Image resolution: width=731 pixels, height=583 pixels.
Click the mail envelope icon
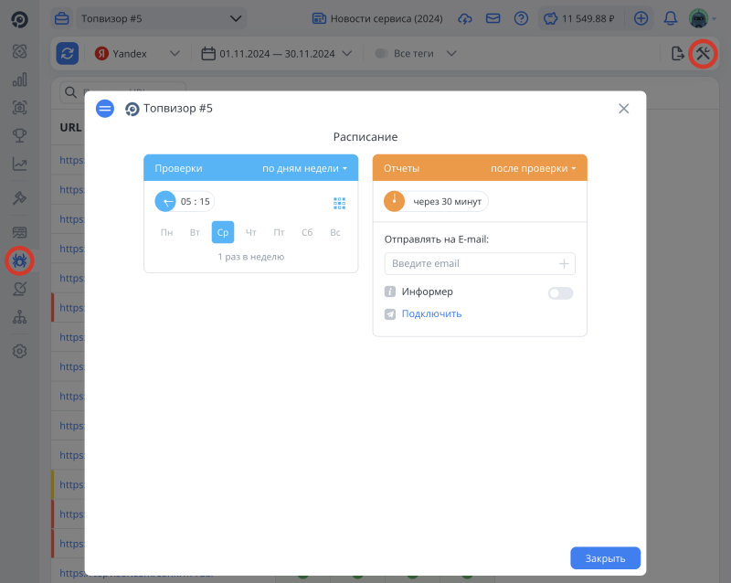493,18
